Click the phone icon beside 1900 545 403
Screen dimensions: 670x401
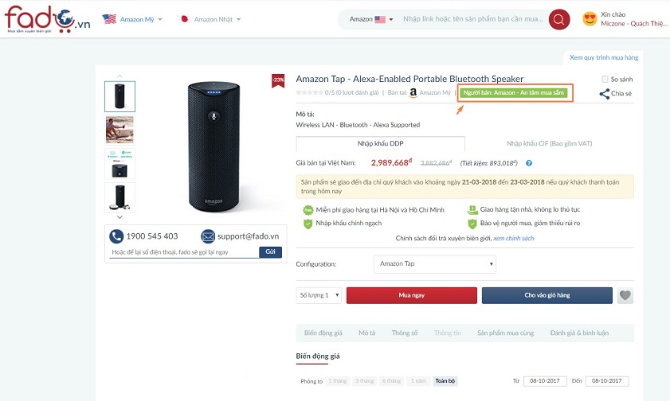[x=116, y=236]
